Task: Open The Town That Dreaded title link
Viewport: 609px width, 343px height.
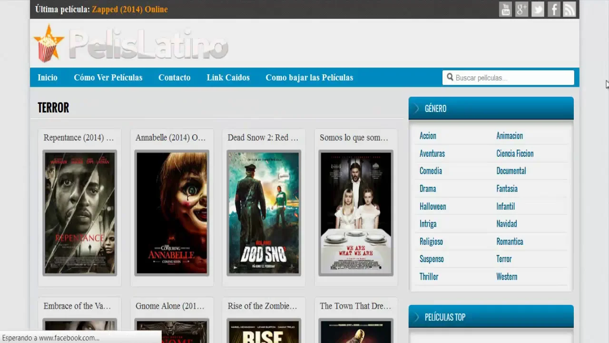Action: coord(355,306)
